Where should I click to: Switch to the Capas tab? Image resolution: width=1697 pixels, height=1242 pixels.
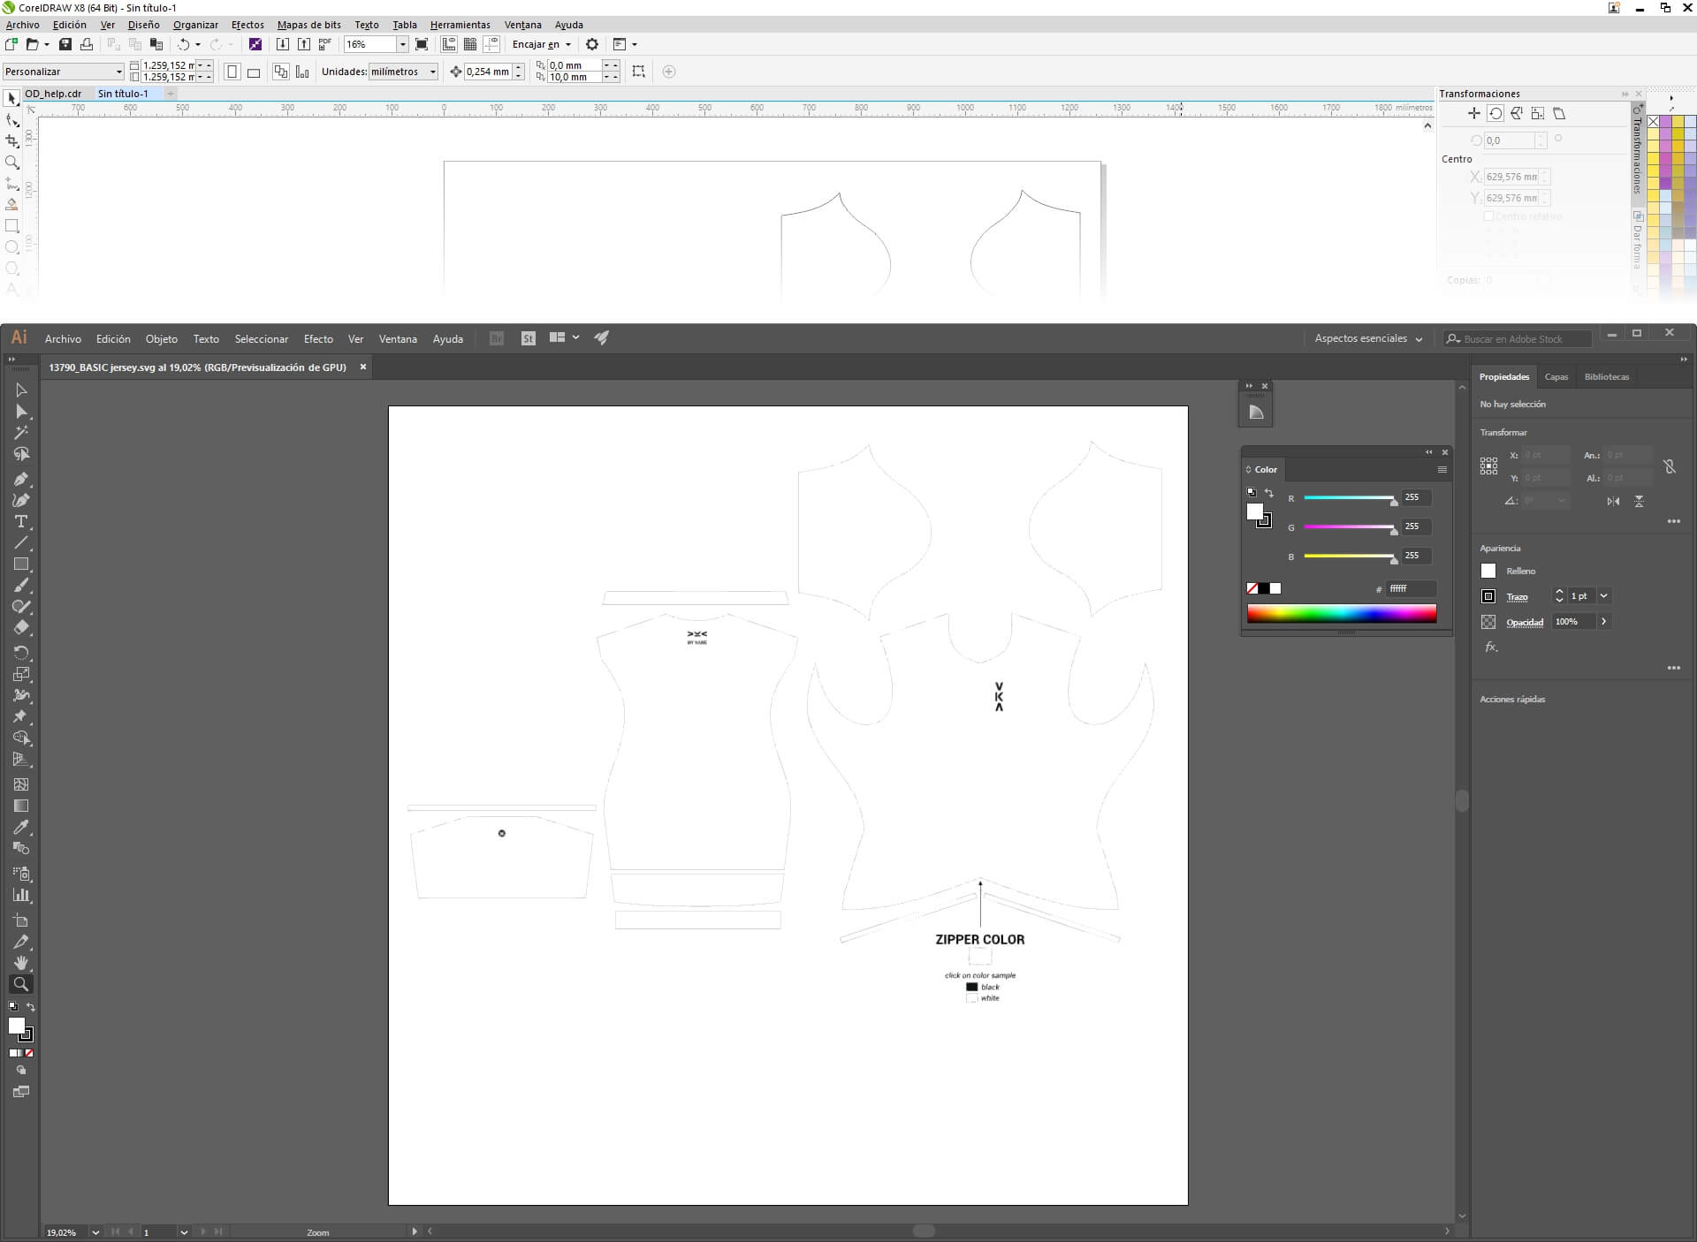tap(1556, 377)
